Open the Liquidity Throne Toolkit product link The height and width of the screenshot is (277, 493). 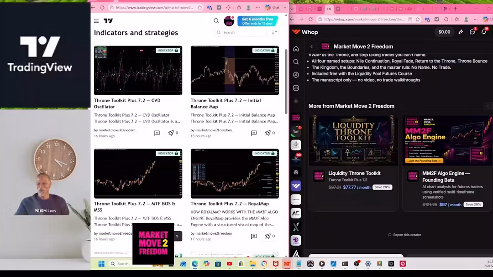[354, 173]
